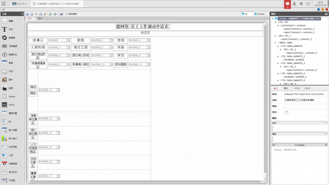Click the key icon in toolbar
The image size is (329, 185).
(x=45, y=14)
